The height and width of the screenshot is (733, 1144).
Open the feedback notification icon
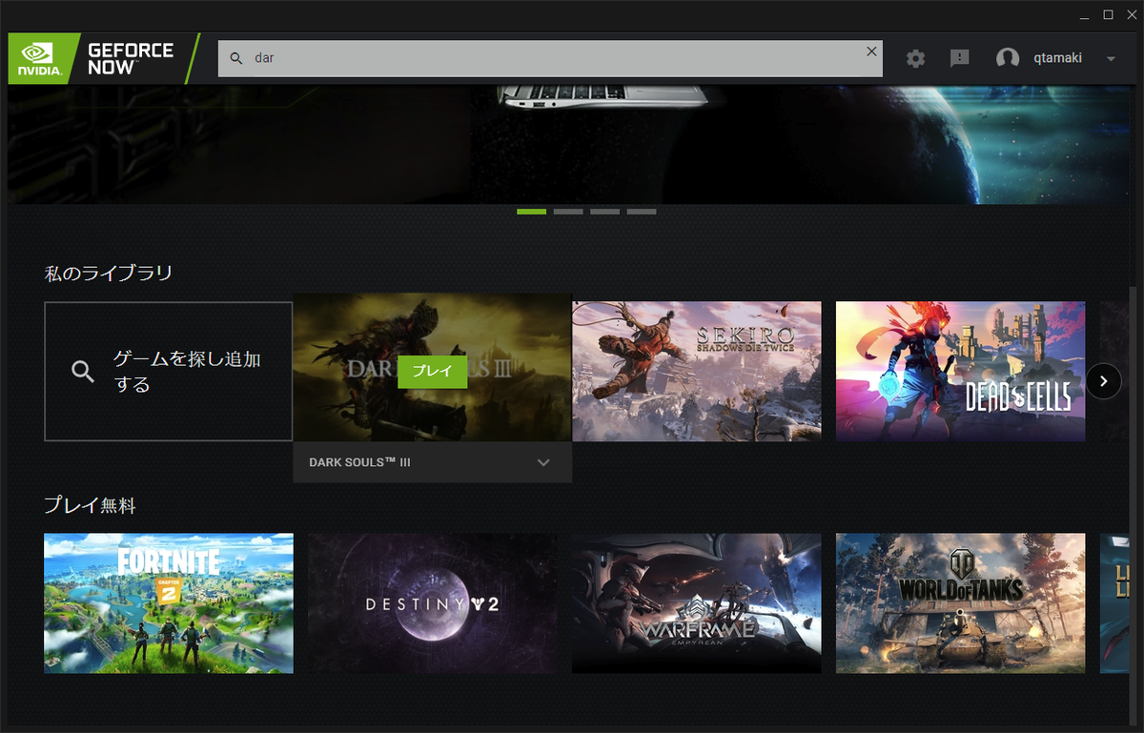click(x=960, y=58)
